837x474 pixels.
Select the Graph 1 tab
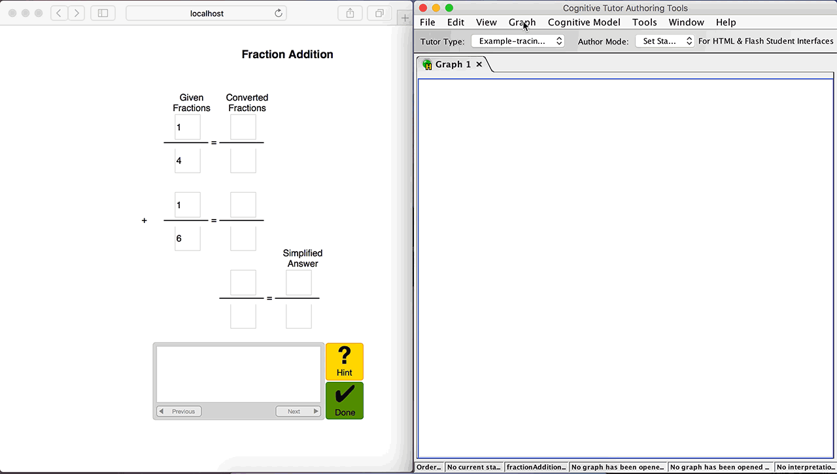coord(453,64)
